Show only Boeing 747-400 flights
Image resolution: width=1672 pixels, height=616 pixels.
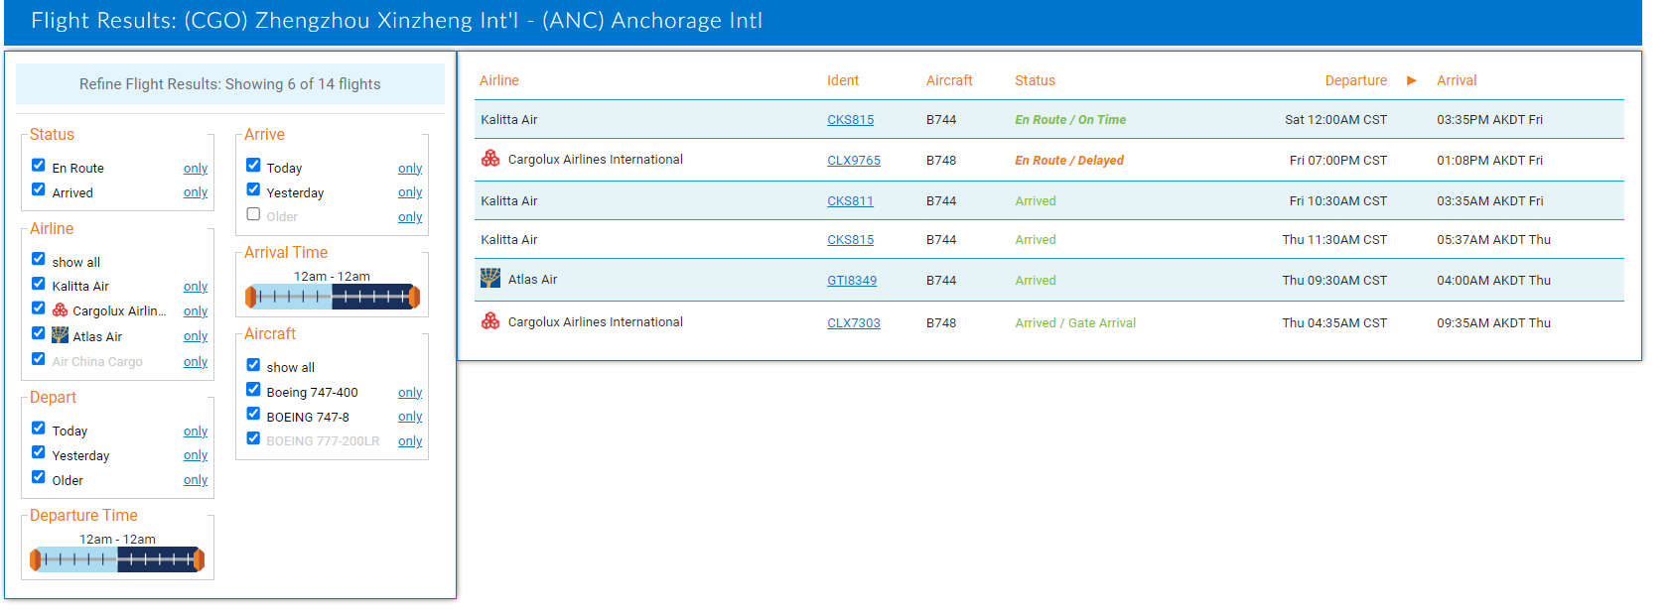click(410, 393)
